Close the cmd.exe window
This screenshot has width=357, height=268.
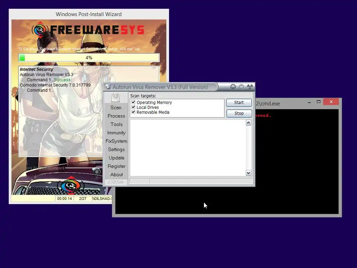point(331,102)
